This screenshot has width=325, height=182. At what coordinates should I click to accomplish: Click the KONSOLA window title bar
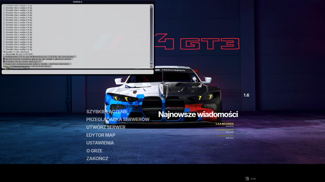[x=78, y=2]
